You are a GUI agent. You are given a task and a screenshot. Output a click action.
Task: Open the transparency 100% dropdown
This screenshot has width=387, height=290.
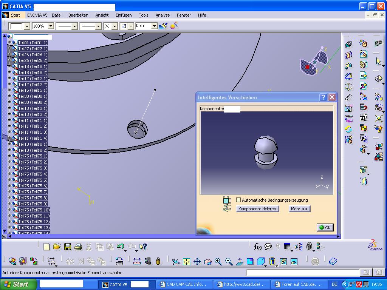(x=51, y=26)
